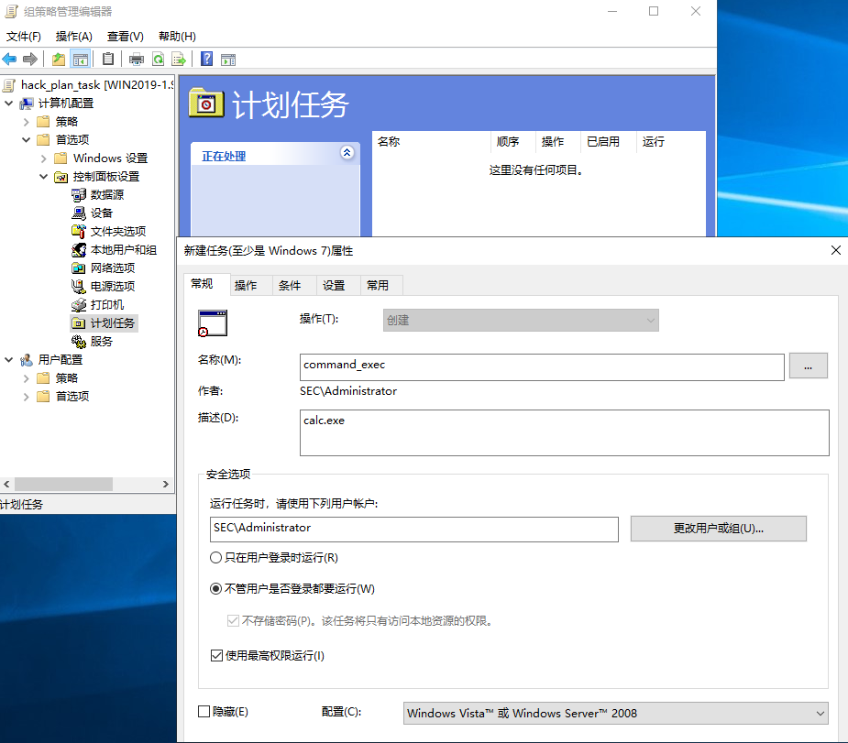848x743 pixels.
Task: Click the Export List icon in toolbar
Action: click(x=179, y=59)
